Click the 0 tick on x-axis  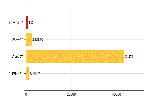(26, 94)
